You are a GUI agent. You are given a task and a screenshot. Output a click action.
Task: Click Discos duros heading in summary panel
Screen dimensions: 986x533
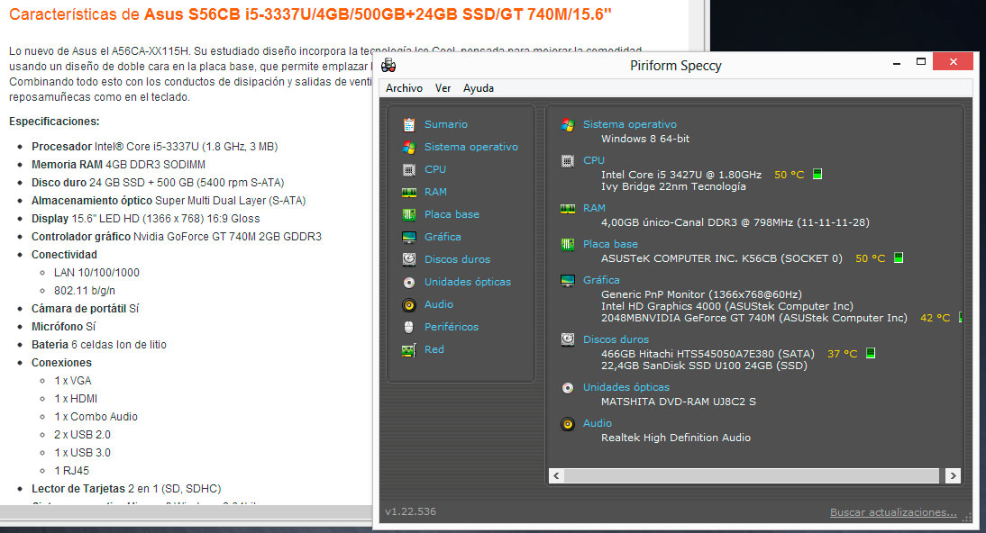pos(616,339)
